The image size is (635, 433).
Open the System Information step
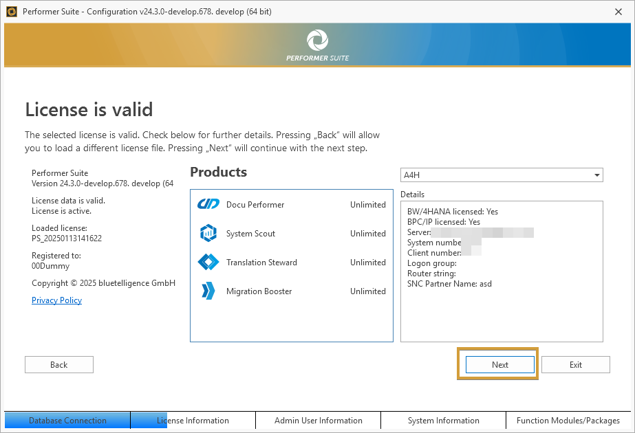coord(443,421)
